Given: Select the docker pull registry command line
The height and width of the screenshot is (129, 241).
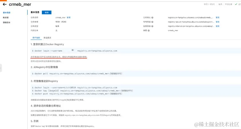Looking at the screenshot, I should (77, 73).
